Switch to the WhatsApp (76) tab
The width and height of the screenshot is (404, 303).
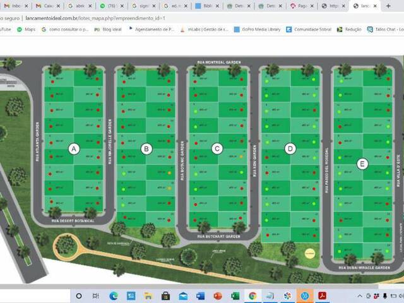(x=111, y=6)
